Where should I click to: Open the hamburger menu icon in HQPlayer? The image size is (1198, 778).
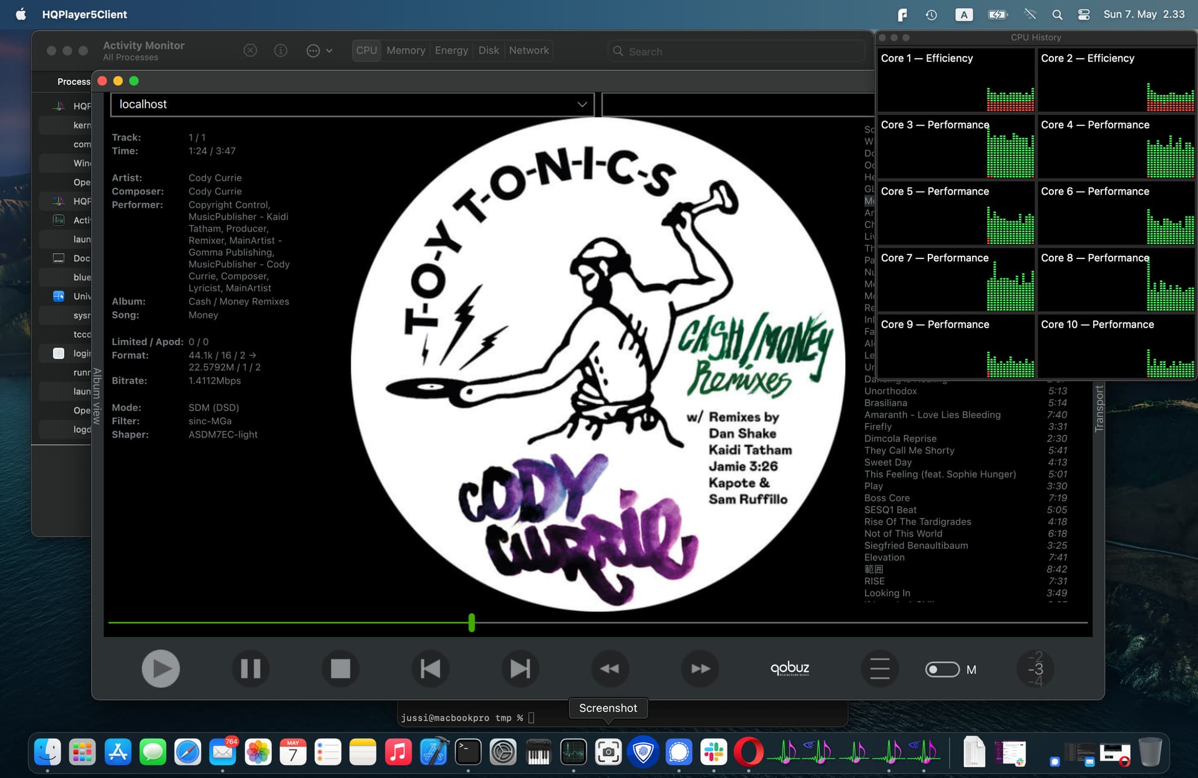[x=880, y=669]
